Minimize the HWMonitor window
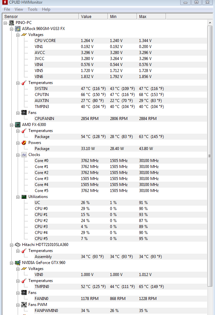The height and width of the screenshot is (315, 215). pos(185,2)
